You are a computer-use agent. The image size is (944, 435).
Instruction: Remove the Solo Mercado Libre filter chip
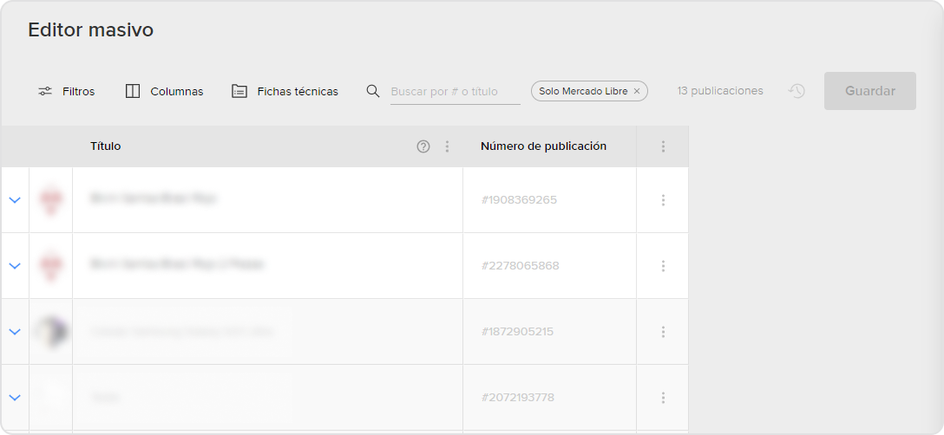[637, 92]
